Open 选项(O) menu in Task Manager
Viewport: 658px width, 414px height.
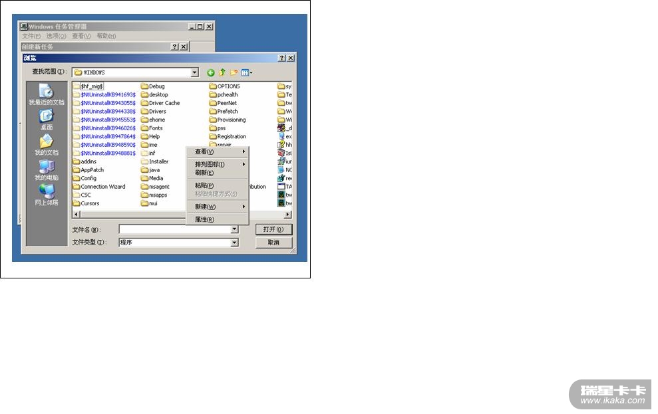[57, 36]
